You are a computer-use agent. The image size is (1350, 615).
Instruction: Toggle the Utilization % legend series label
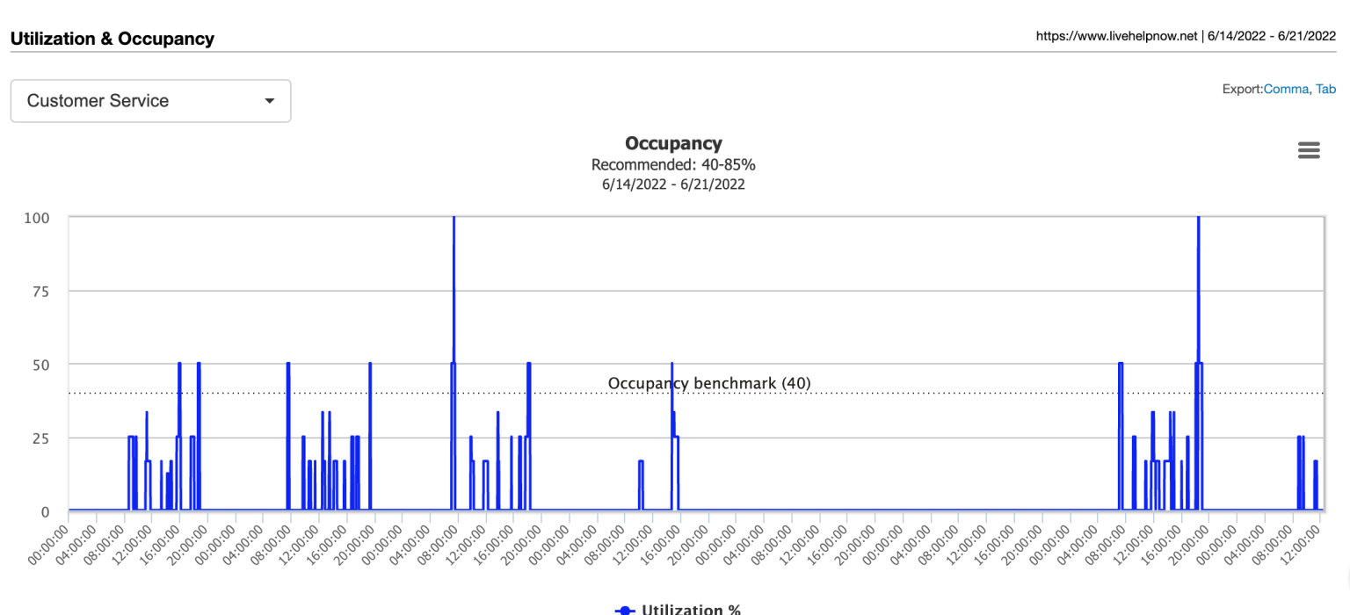(x=691, y=609)
